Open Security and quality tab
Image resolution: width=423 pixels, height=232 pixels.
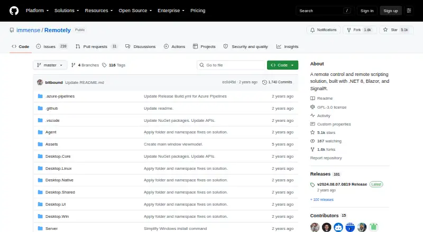tap(245, 46)
